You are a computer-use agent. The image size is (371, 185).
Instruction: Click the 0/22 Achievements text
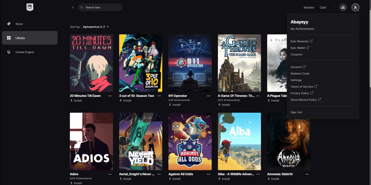pyautogui.click(x=229, y=100)
